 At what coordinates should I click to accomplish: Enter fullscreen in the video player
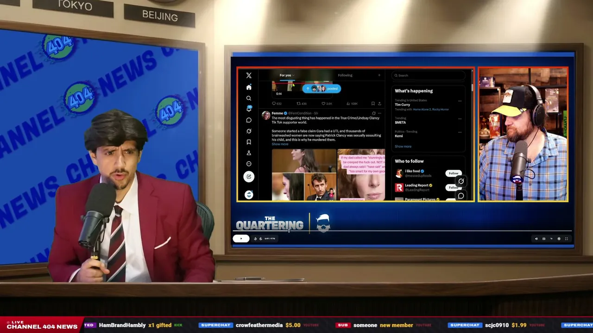tap(566, 239)
